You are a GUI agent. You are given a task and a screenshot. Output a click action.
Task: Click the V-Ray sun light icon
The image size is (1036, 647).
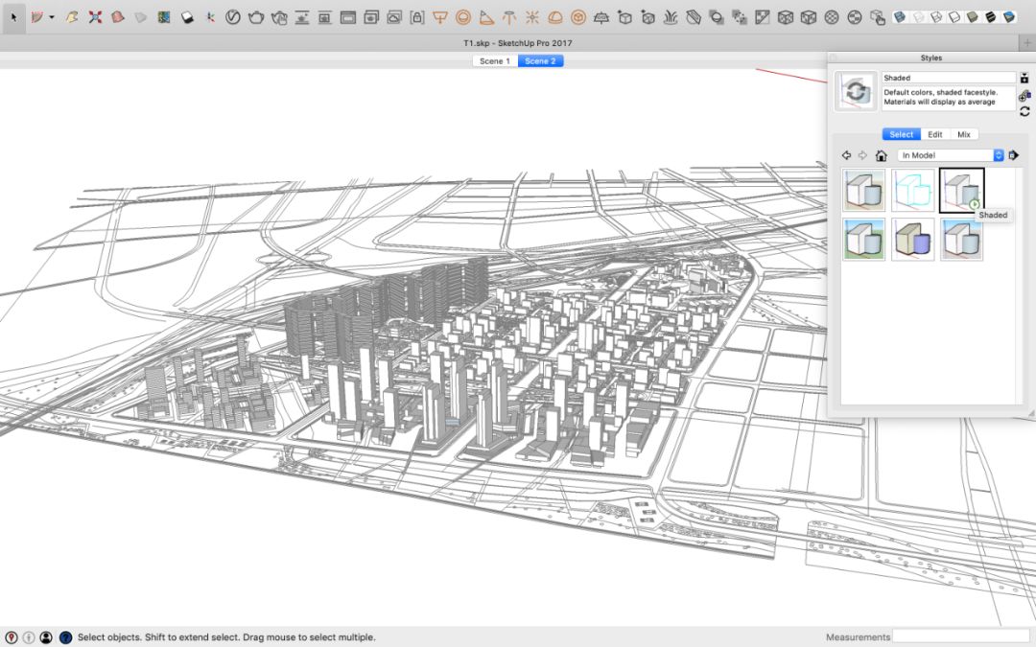point(531,18)
